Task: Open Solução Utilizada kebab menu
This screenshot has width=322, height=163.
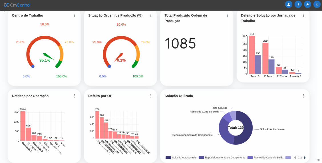Action: tap(303, 96)
